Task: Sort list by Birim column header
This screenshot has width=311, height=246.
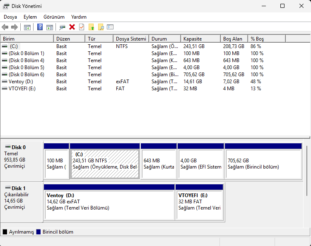Action: coord(27,39)
